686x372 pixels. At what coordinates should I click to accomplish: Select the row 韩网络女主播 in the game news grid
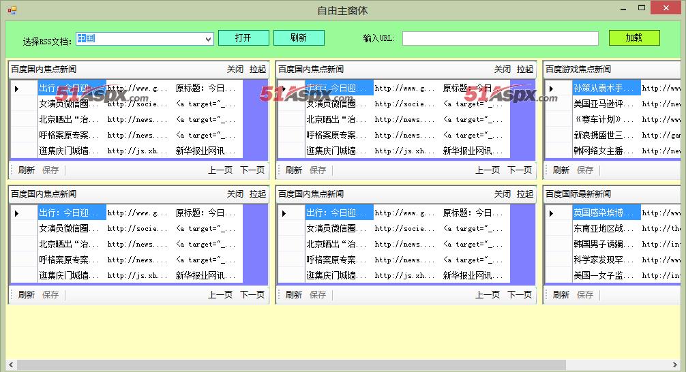pyautogui.click(x=606, y=151)
